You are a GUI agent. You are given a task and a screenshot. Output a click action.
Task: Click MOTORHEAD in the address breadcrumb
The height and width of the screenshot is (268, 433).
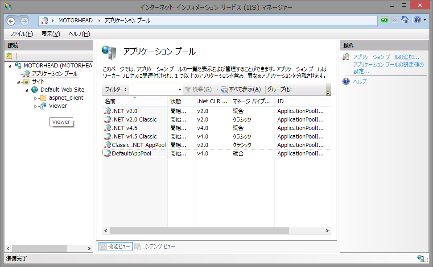point(75,21)
